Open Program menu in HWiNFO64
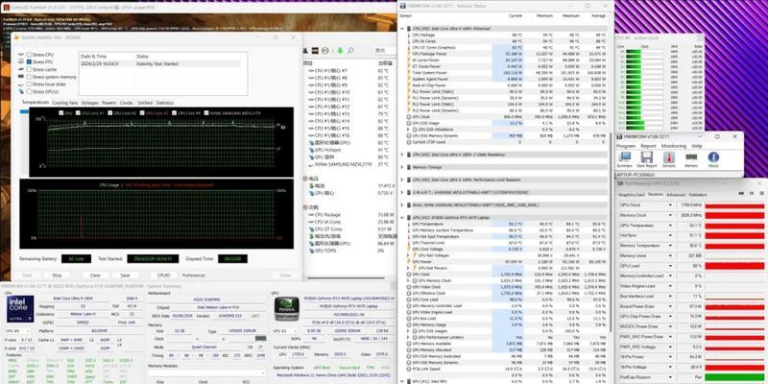Viewport: 768px width, 384px height. pyautogui.click(x=626, y=146)
